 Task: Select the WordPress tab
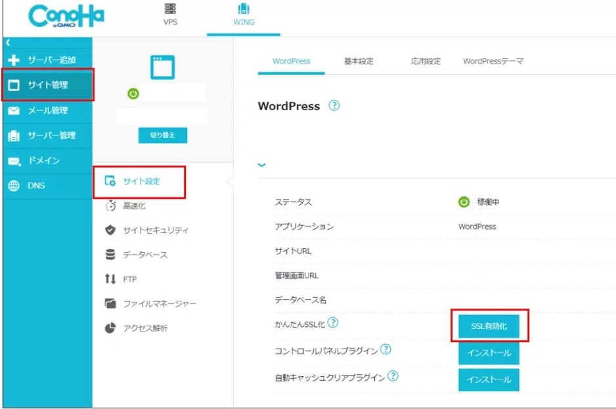(291, 62)
